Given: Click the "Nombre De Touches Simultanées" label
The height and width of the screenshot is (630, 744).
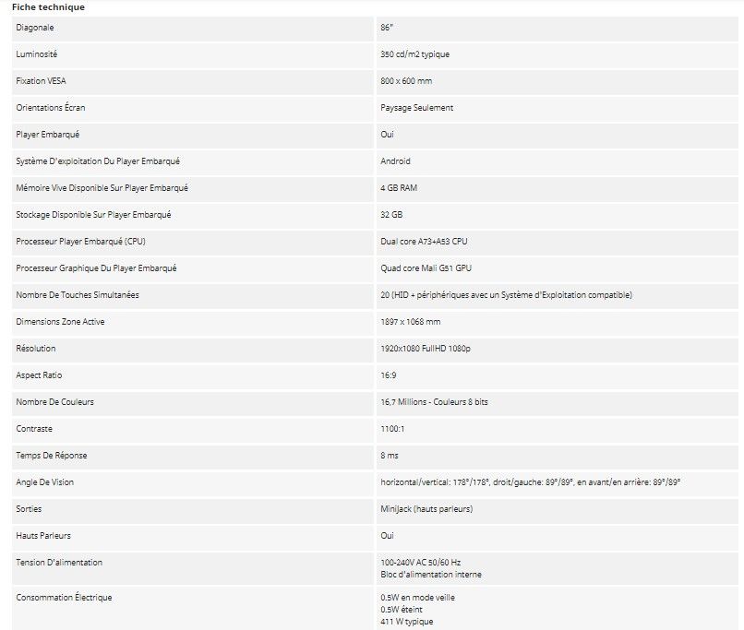Looking at the screenshot, I should point(78,295).
